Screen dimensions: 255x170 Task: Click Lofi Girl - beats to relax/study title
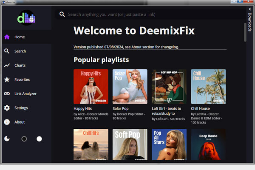click(167, 111)
